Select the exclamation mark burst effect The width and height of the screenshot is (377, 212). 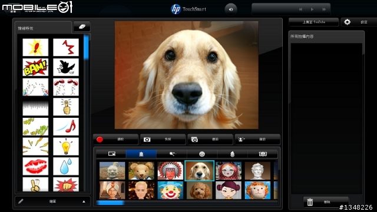coord(35,47)
